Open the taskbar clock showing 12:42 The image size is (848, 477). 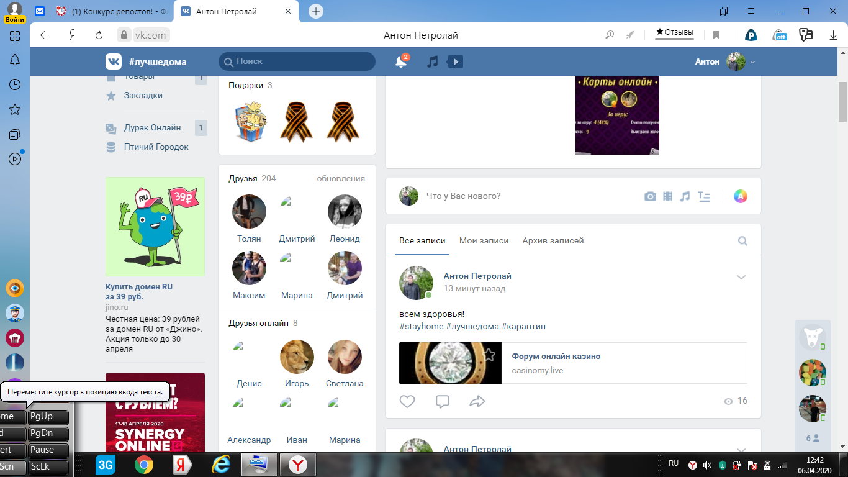point(816,465)
